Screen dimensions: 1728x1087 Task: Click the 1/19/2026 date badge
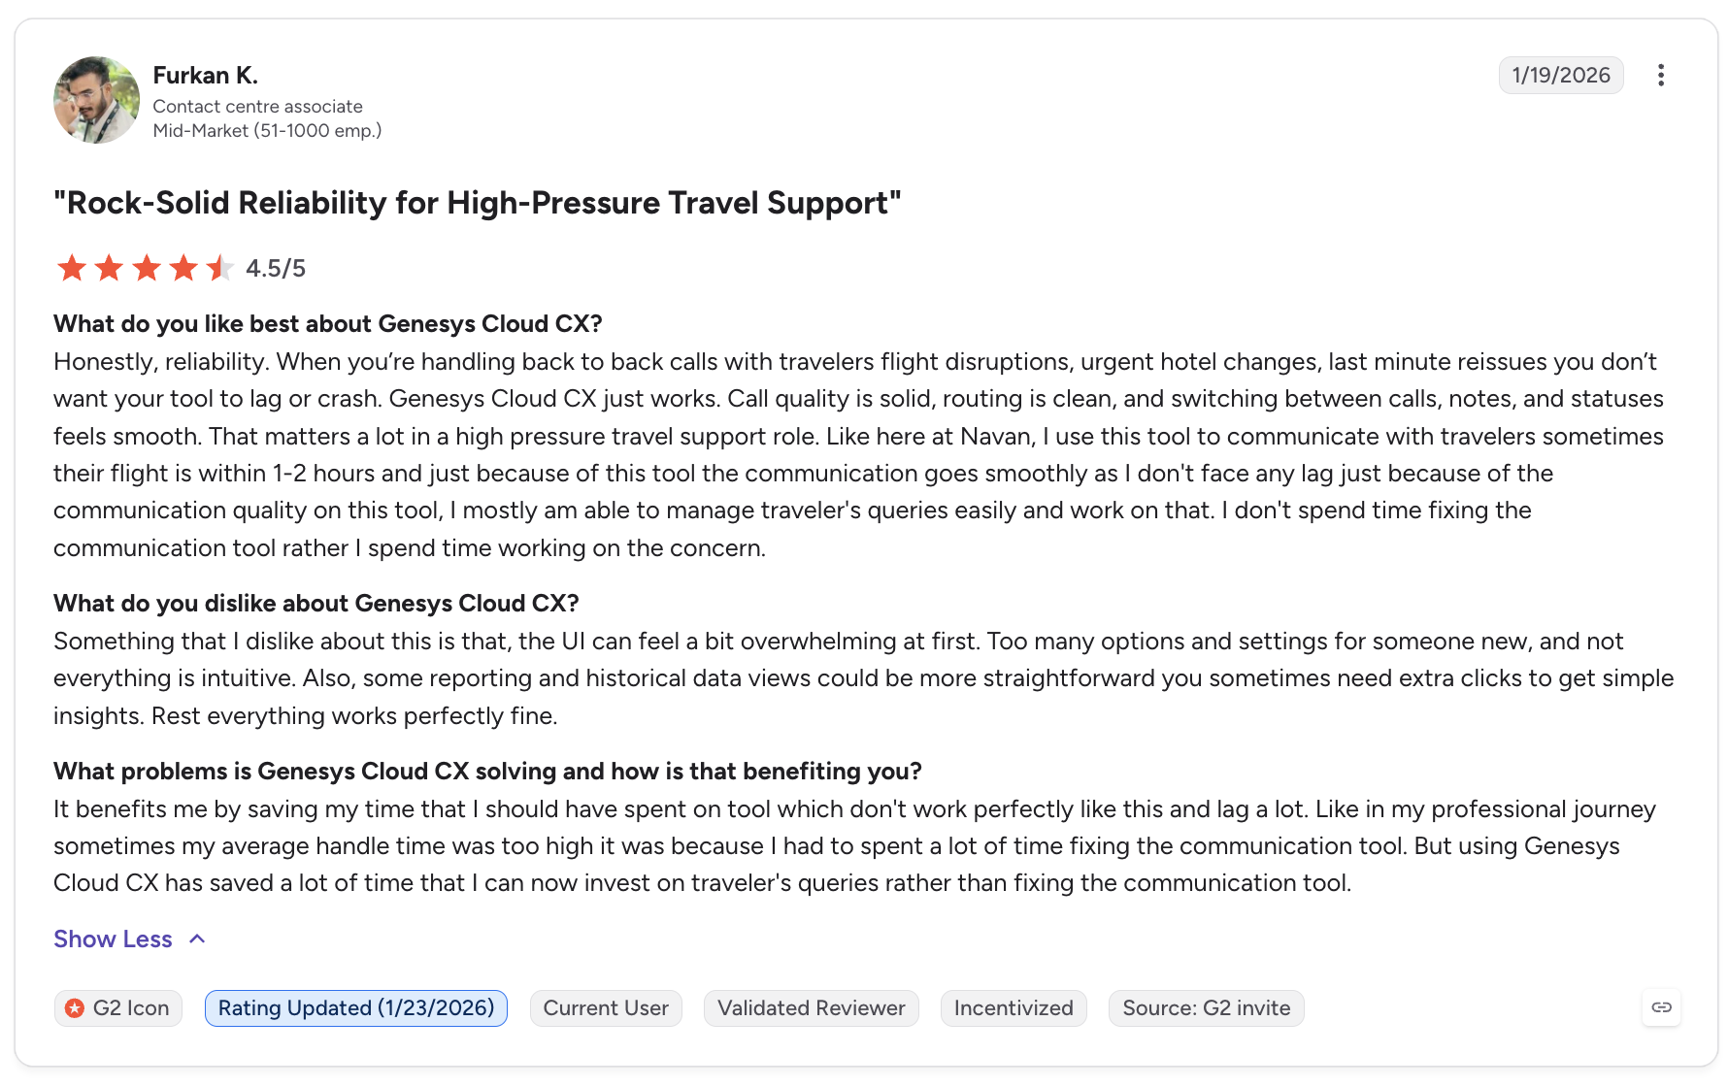[x=1561, y=76]
